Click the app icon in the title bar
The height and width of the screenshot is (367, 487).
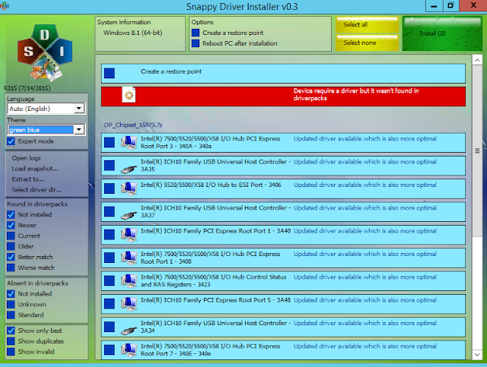point(5,5)
